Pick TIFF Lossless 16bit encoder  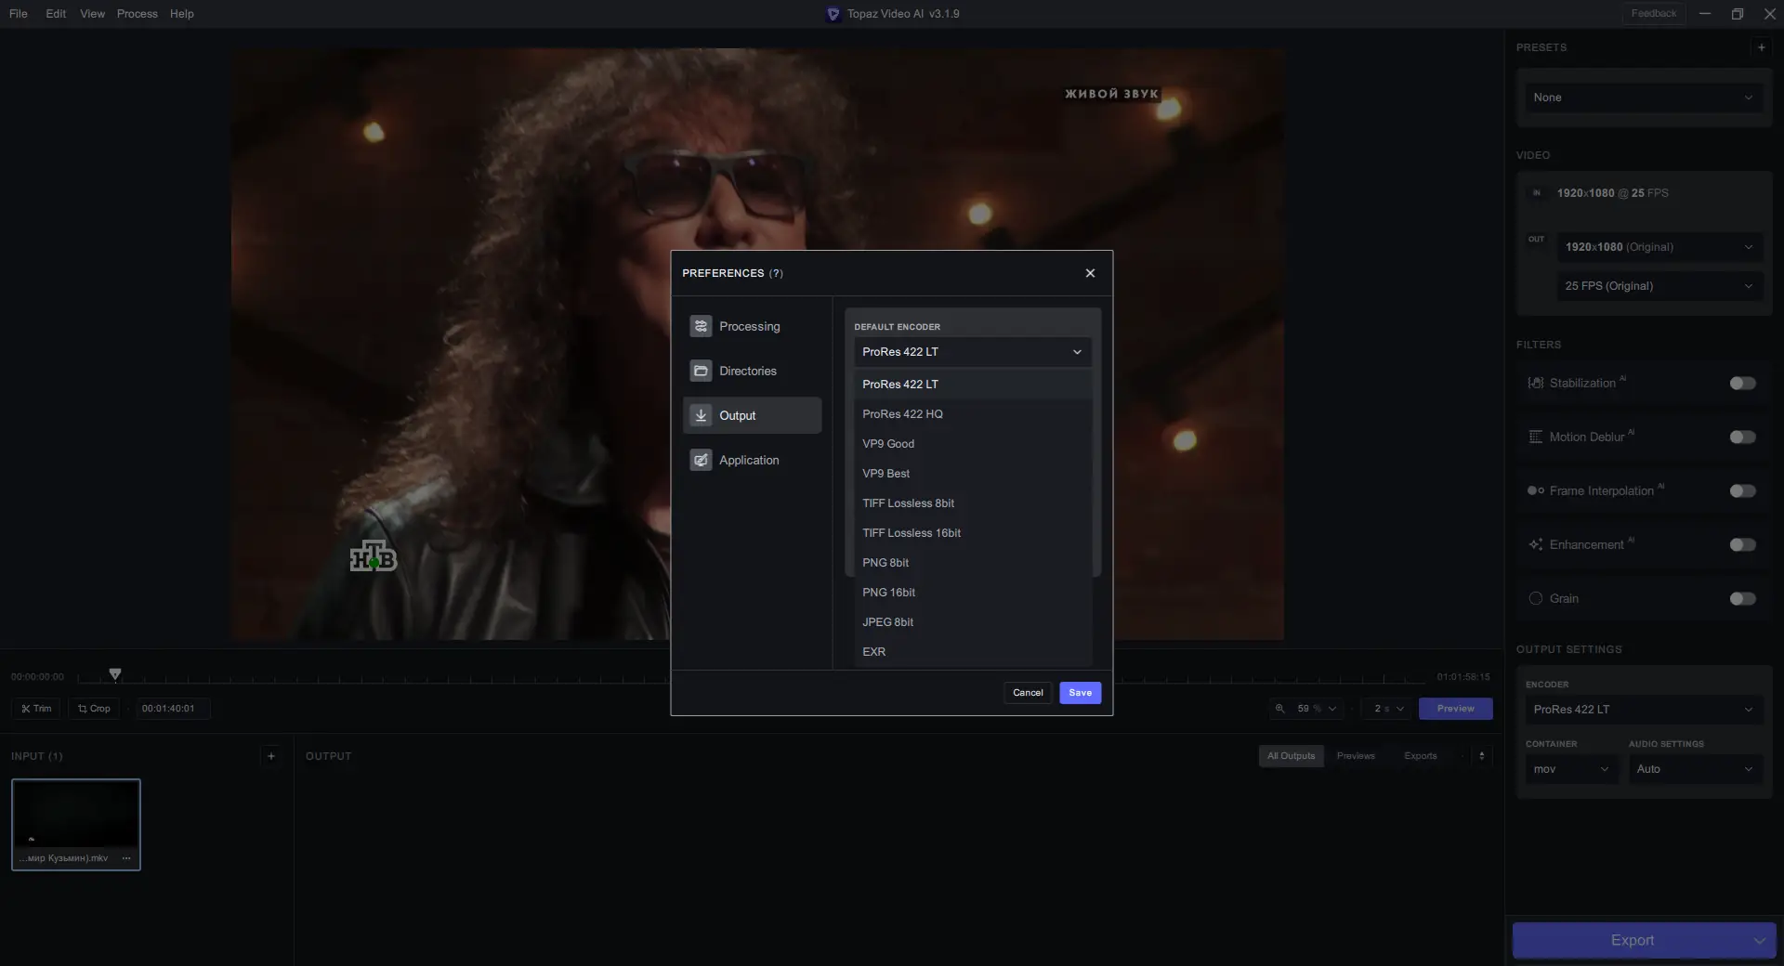(x=973, y=533)
